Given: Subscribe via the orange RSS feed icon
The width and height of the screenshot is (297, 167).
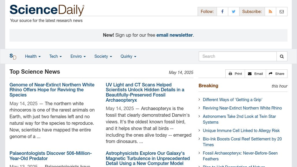Looking at the screenshot, I should pyautogui.click(x=270, y=12).
